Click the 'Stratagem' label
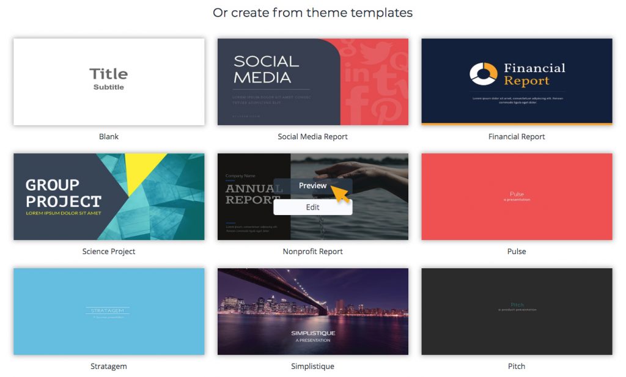Image resolution: width=626 pixels, height=377 pixels. click(108, 366)
